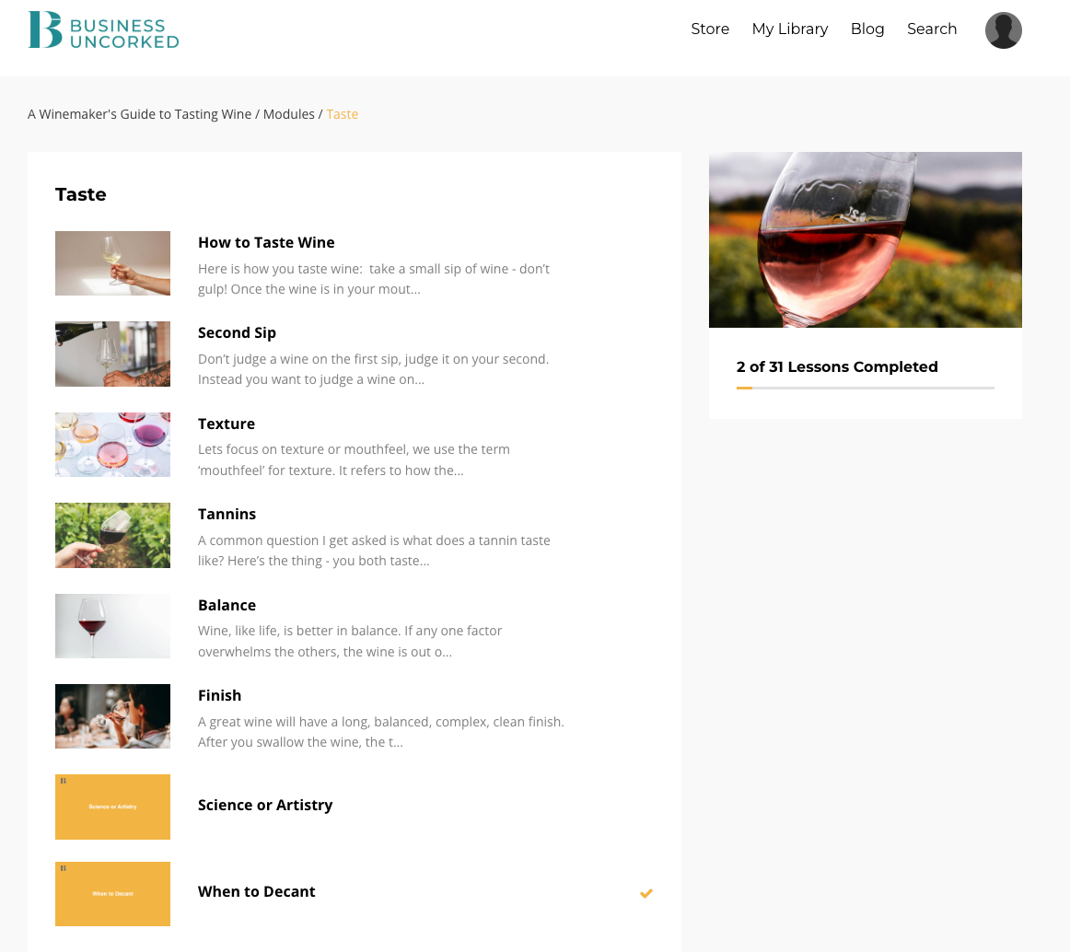
Task: Click the course rosé glass cover image
Action: click(866, 239)
